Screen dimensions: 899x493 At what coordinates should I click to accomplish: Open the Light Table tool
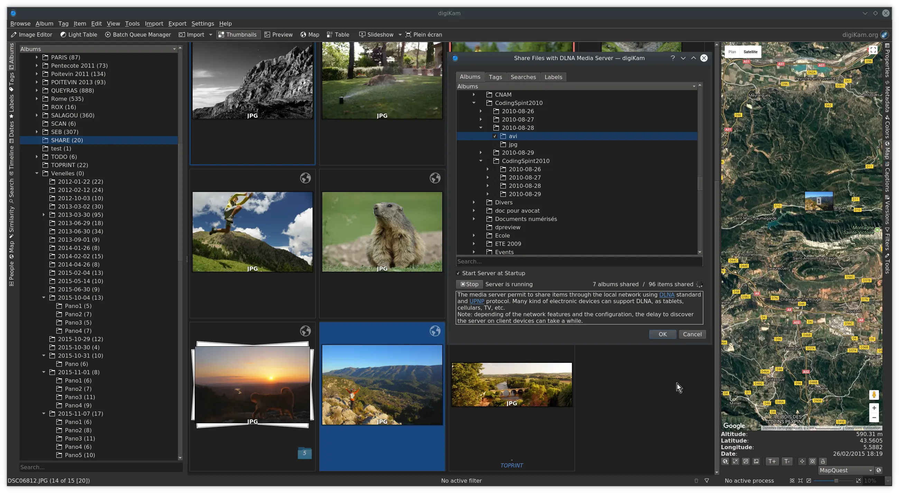point(78,35)
